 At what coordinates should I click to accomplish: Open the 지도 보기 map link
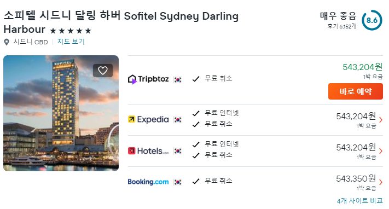pyautogui.click(x=71, y=42)
